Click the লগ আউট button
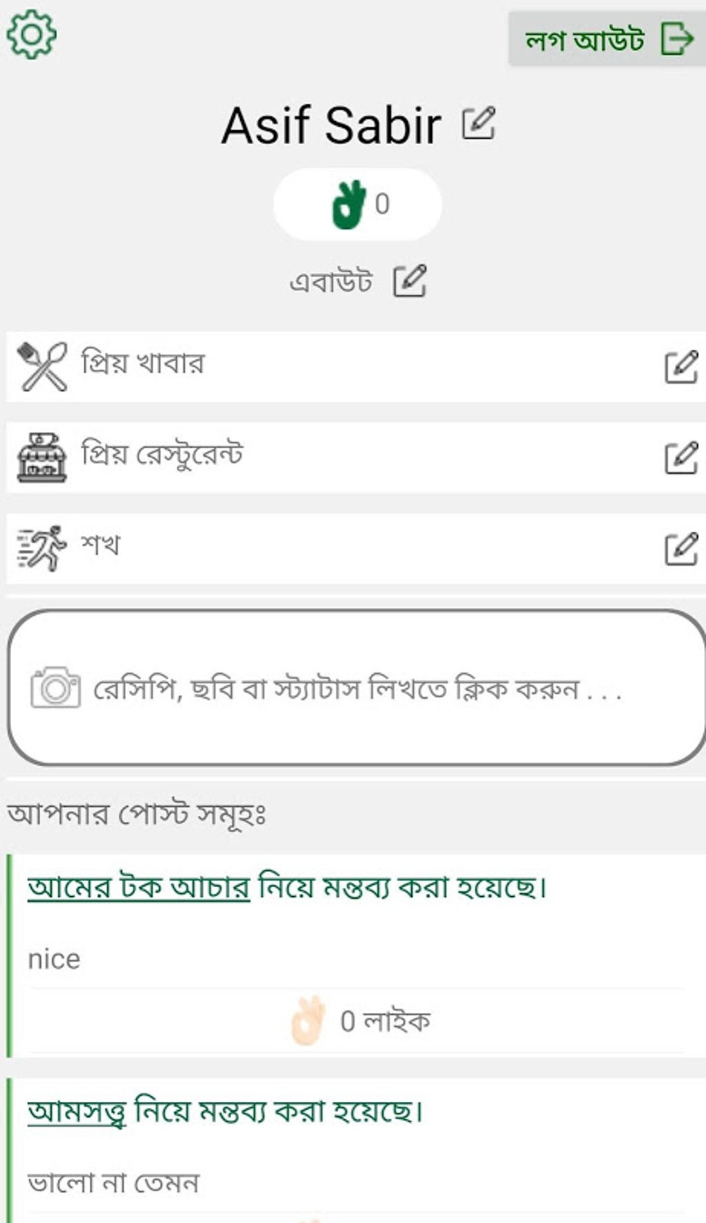 pos(606,39)
